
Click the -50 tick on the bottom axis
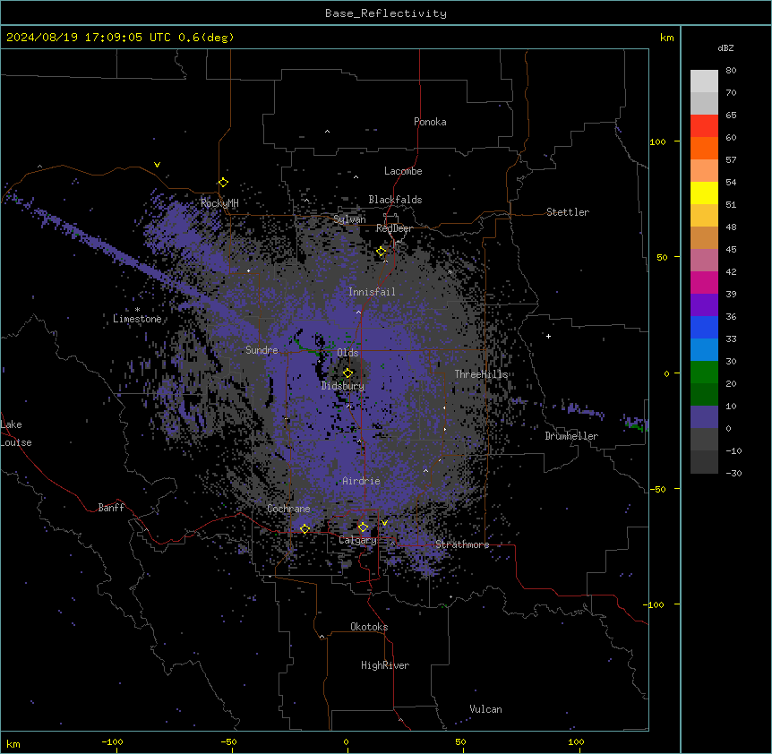point(228,741)
